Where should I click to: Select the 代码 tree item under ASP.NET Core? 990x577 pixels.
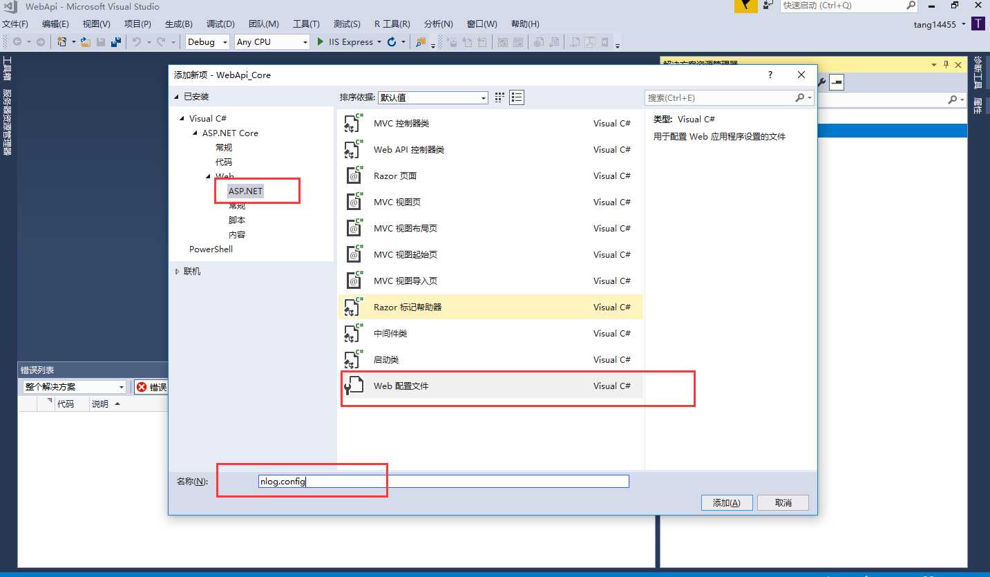click(x=224, y=162)
